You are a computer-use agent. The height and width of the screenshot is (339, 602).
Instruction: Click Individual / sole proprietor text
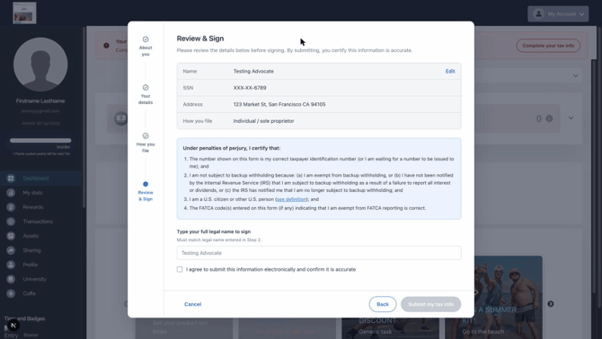tap(263, 121)
